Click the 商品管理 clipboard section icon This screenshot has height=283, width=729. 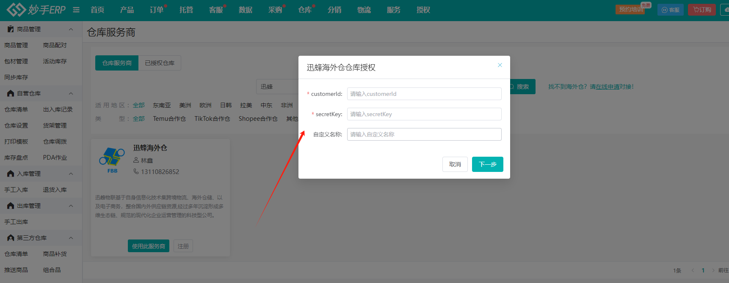pyautogui.click(x=11, y=29)
